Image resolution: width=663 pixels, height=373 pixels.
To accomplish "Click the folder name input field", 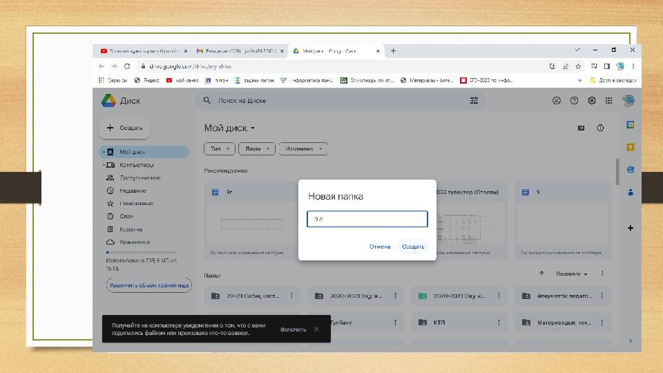I will point(367,219).
